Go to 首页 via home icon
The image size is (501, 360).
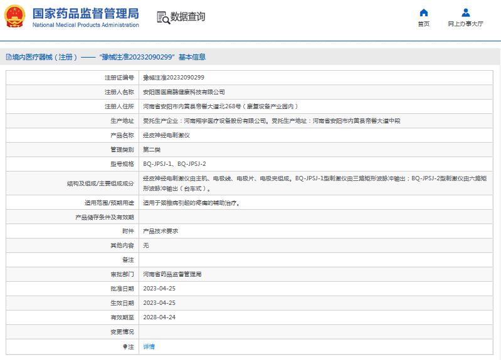pos(424,13)
